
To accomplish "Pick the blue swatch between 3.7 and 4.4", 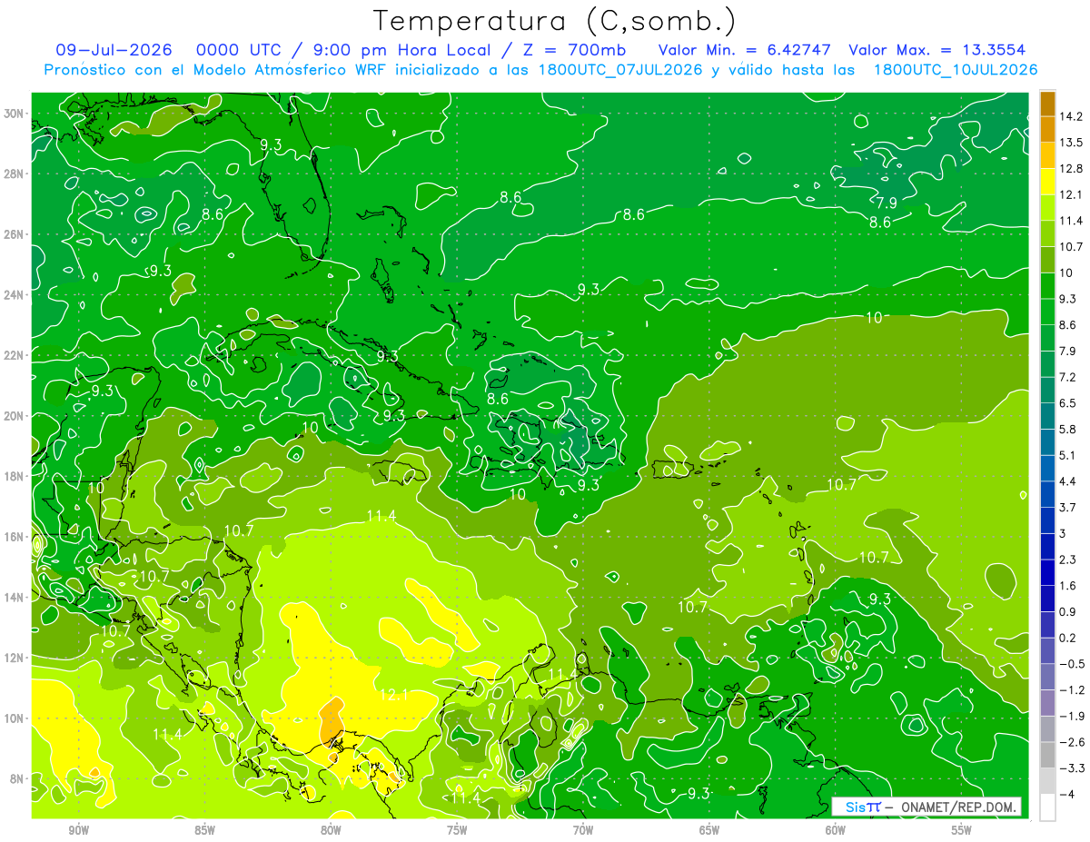I will [x=1047, y=494].
